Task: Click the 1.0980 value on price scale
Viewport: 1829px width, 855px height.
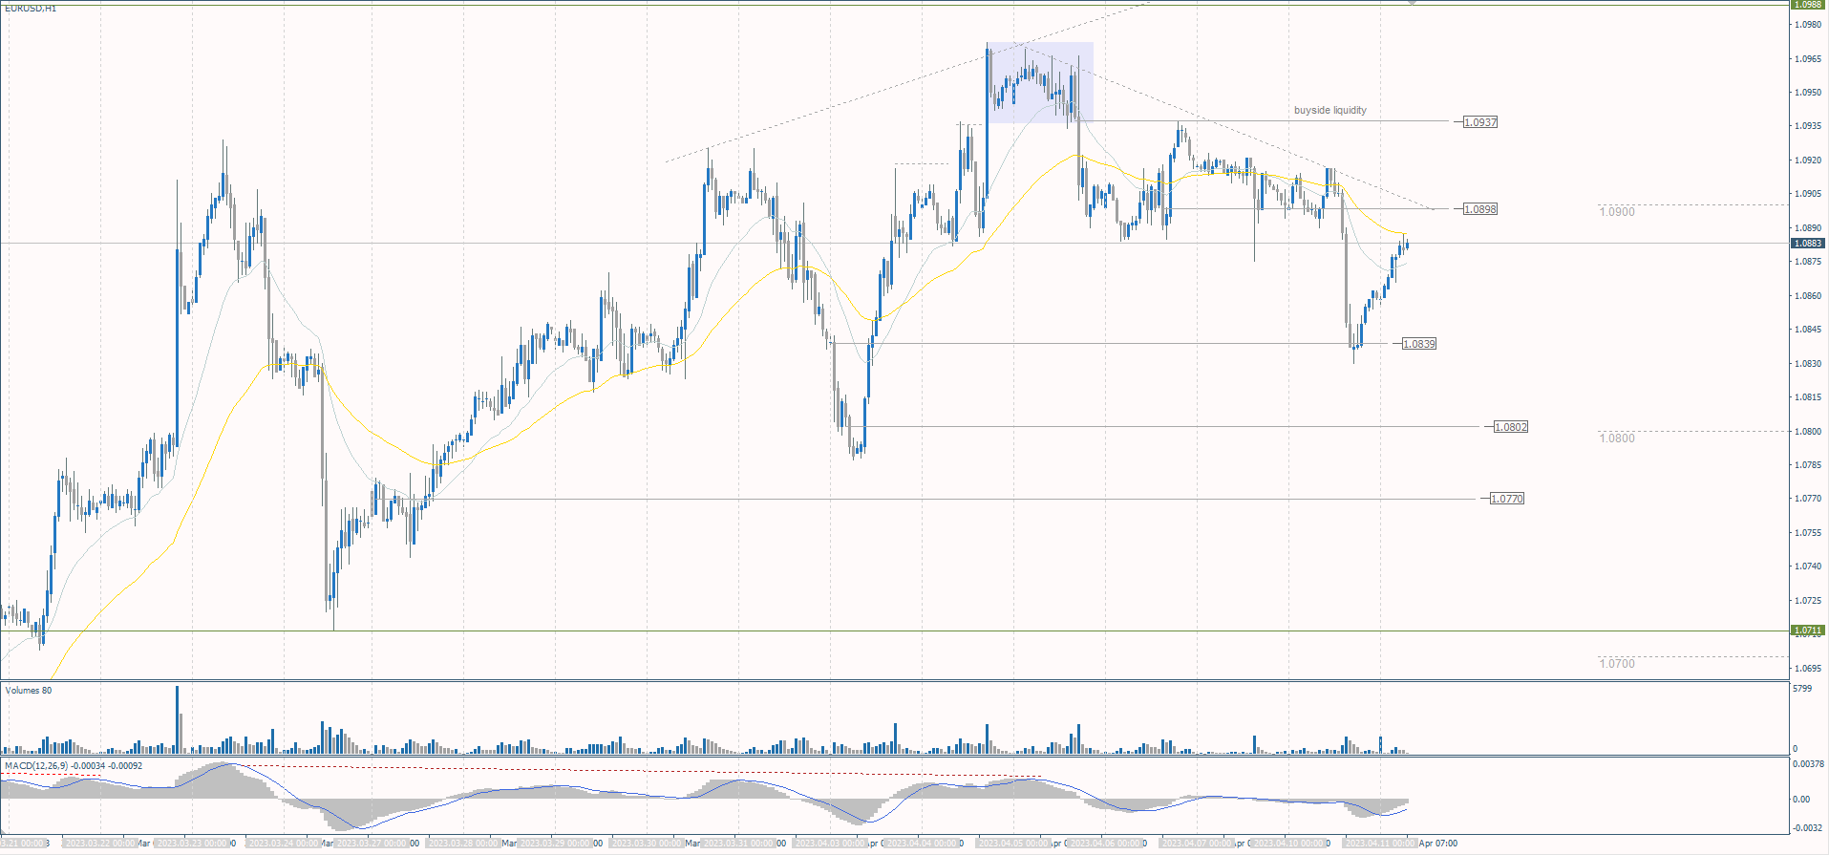Action: coord(1807,25)
